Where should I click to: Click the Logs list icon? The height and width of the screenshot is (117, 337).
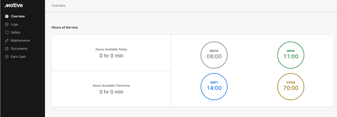(x=7, y=25)
